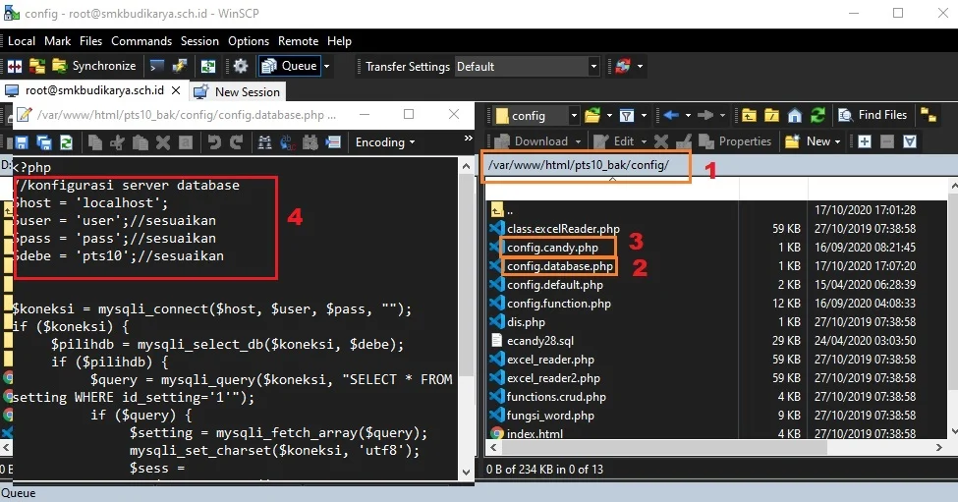The image size is (958, 502).
Task: Select fungsi_word.php in file list
Action: [x=550, y=416]
